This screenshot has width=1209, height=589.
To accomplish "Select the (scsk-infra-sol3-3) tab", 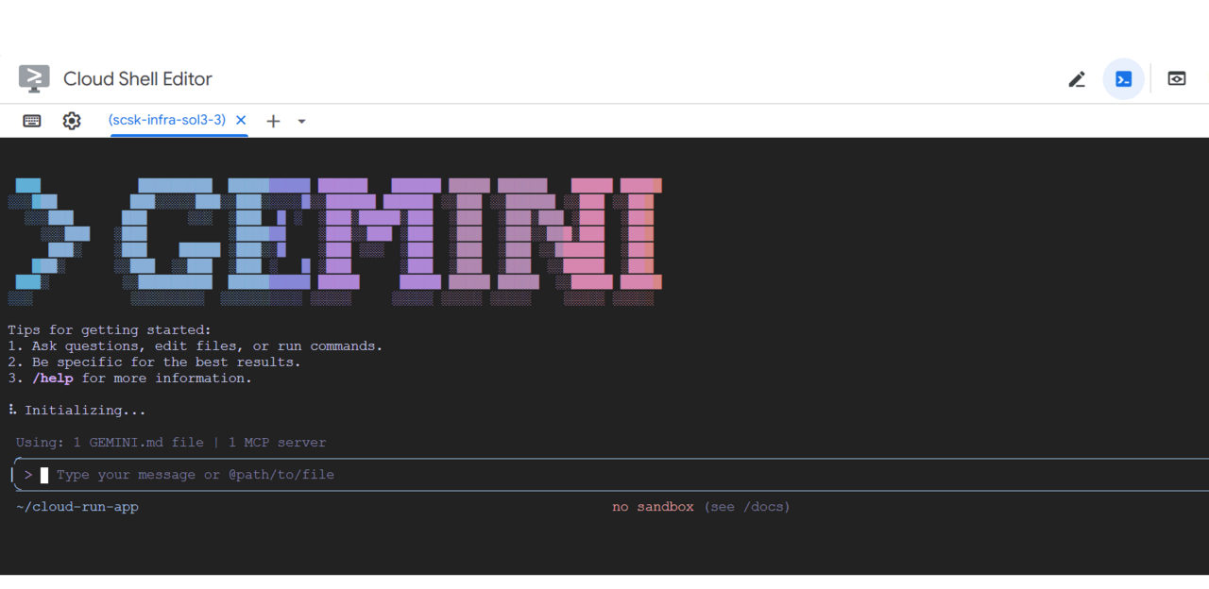I will tap(167, 120).
